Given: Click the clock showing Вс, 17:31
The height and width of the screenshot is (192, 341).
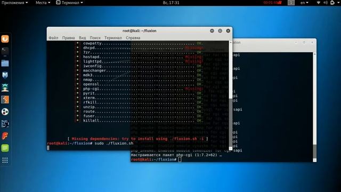Looking at the screenshot, I should tap(171, 3).
